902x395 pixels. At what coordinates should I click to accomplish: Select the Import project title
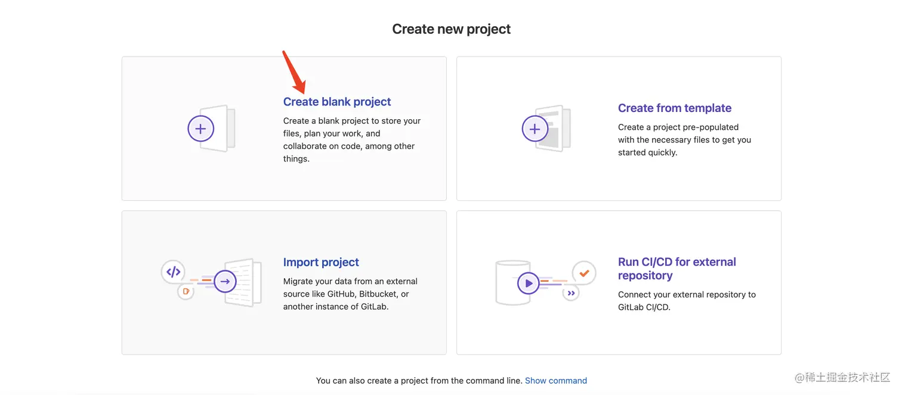pos(321,262)
